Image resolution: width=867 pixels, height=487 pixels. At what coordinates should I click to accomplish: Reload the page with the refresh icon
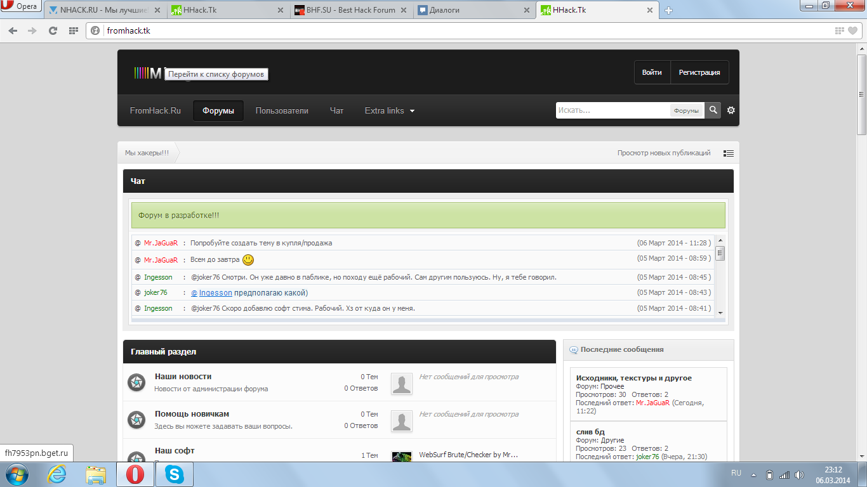(x=53, y=30)
